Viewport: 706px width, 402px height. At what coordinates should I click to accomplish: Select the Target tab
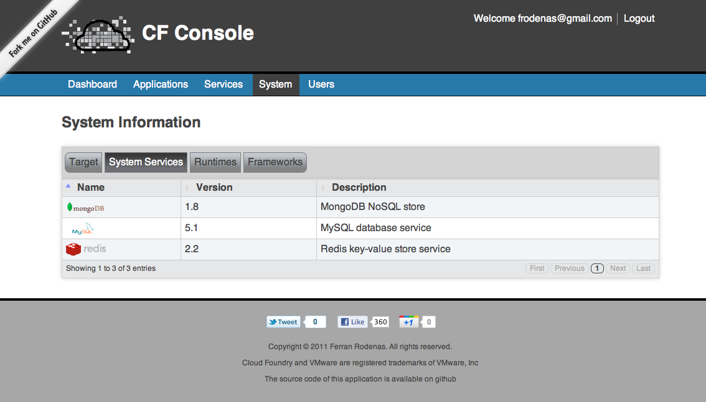(x=83, y=162)
